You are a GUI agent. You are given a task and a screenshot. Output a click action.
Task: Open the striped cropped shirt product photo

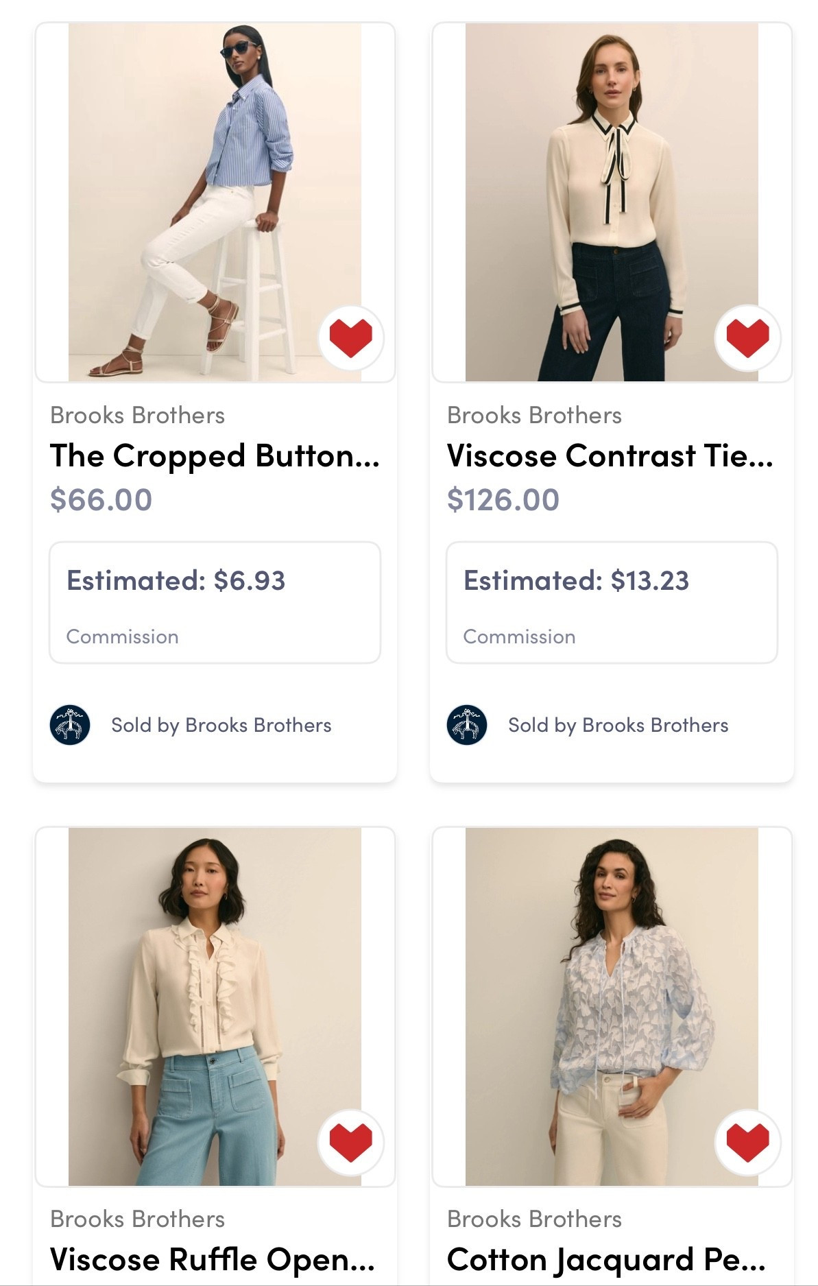coord(215,202)
